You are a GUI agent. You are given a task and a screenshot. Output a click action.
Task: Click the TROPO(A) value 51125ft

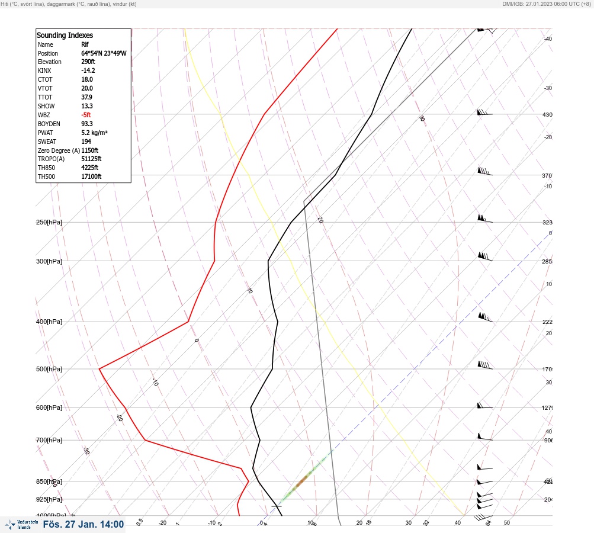91,159
